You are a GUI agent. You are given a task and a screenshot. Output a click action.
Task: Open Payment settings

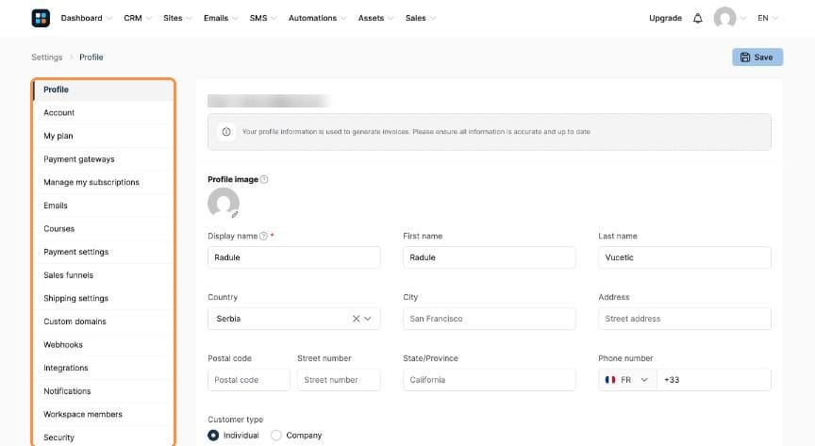coord(103,252)
